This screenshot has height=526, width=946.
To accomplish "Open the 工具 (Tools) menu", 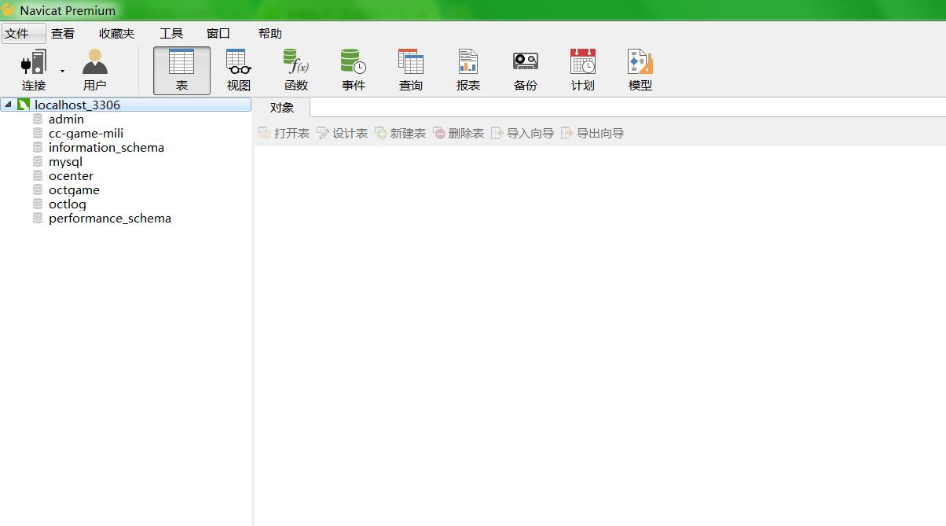I will coord(171,33).
